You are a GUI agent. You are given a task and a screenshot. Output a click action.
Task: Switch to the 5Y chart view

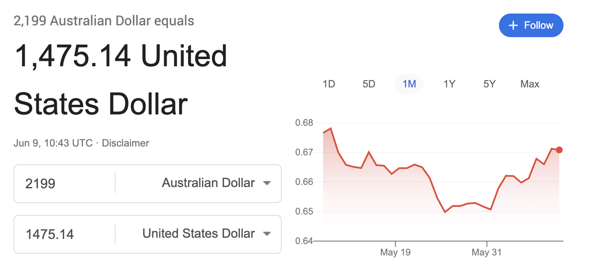coord(489,84)
